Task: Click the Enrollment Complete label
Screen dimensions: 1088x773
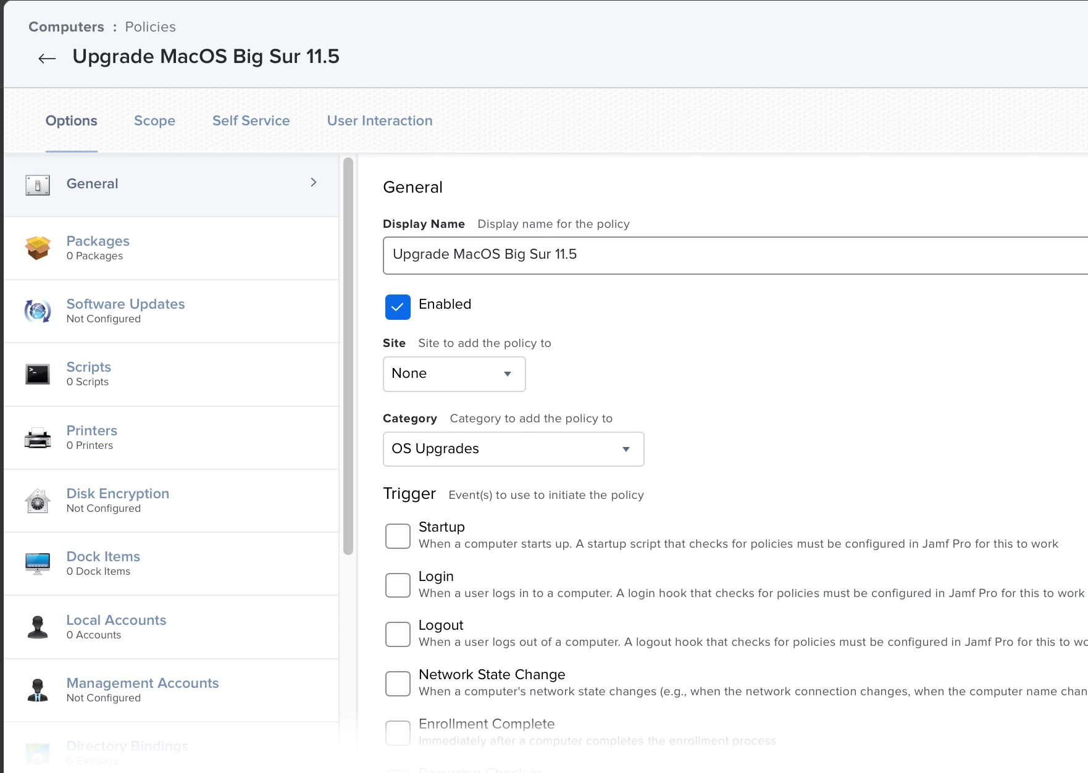Action: point(487,724)
